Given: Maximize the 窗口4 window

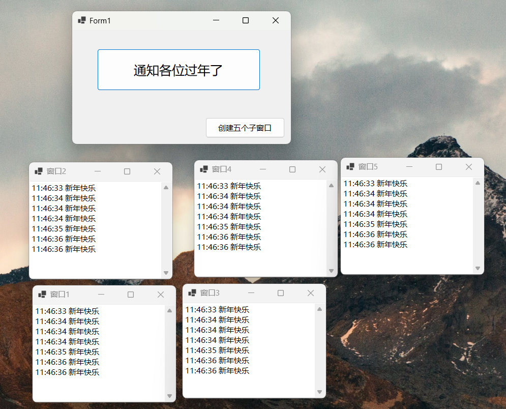Looking at the screenshot, I should pyautogui.click(x=292, y=169).
